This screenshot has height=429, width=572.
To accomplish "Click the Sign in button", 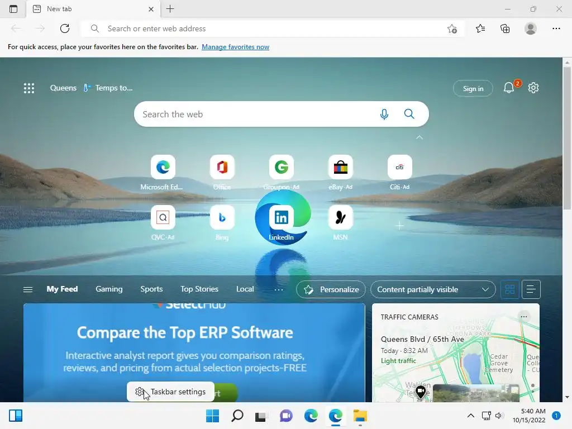I will click(x=473, y=88).
